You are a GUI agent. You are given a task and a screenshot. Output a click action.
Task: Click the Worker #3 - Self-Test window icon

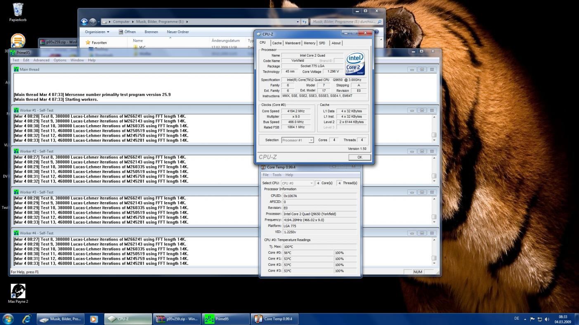click(16, 192)
